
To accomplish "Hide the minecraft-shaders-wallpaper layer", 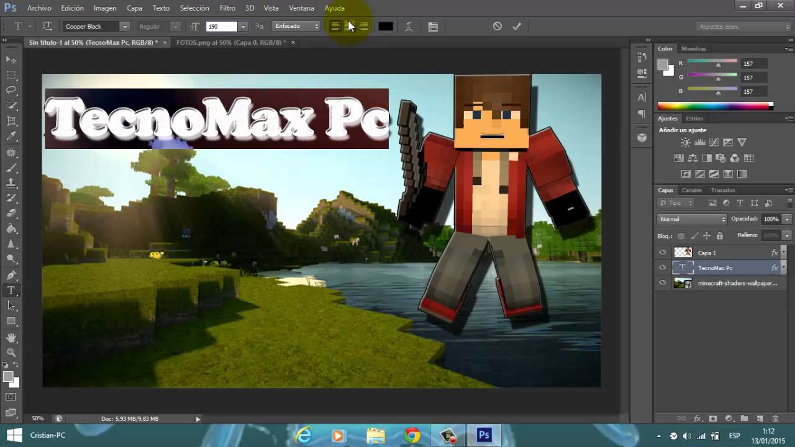I will tap(663, 283).
